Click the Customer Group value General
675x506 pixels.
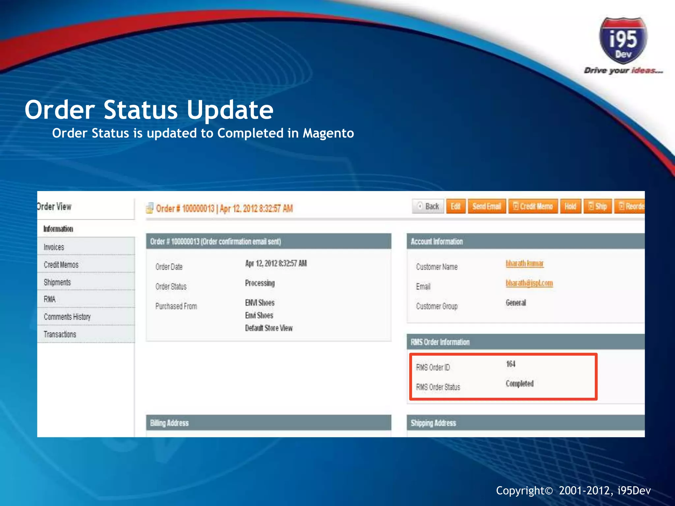(516, 302)
